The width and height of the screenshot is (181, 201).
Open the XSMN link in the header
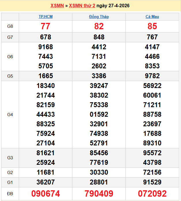(x=57, y=6)
